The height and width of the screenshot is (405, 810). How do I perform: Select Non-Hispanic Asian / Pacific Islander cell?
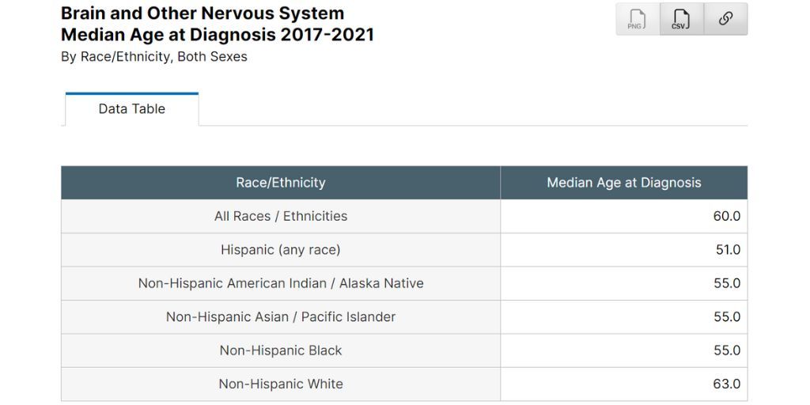[281, 316]
